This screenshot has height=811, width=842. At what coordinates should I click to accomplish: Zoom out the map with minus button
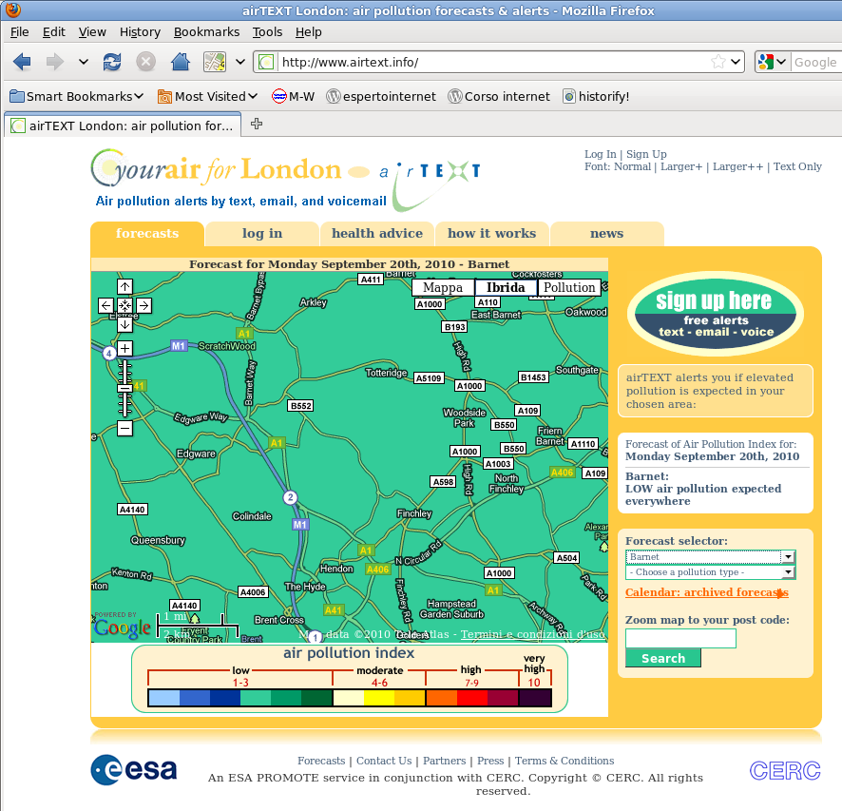pyautogui.click(x=124, y=428)
